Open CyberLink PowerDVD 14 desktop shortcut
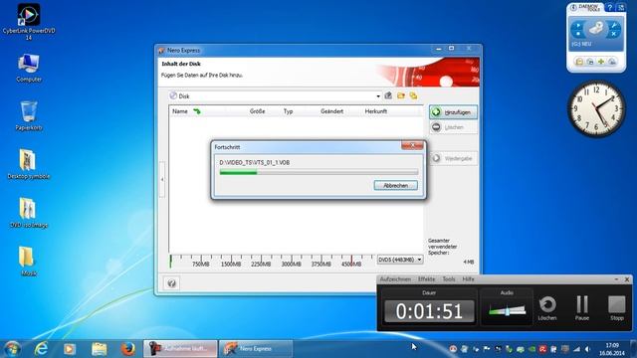Image resolution: width=637 pixels, height=358 pixels. pyautogui.click(x=29, y=21)
